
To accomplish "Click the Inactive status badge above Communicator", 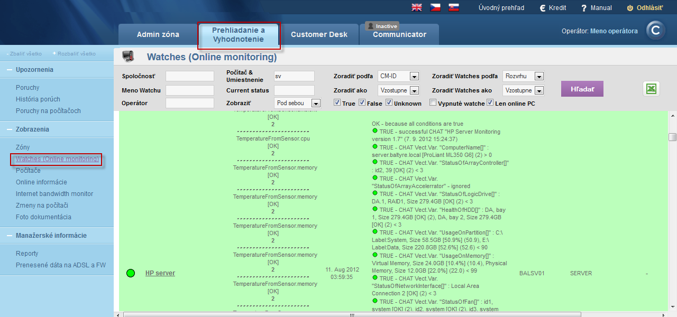I will 381,26.
